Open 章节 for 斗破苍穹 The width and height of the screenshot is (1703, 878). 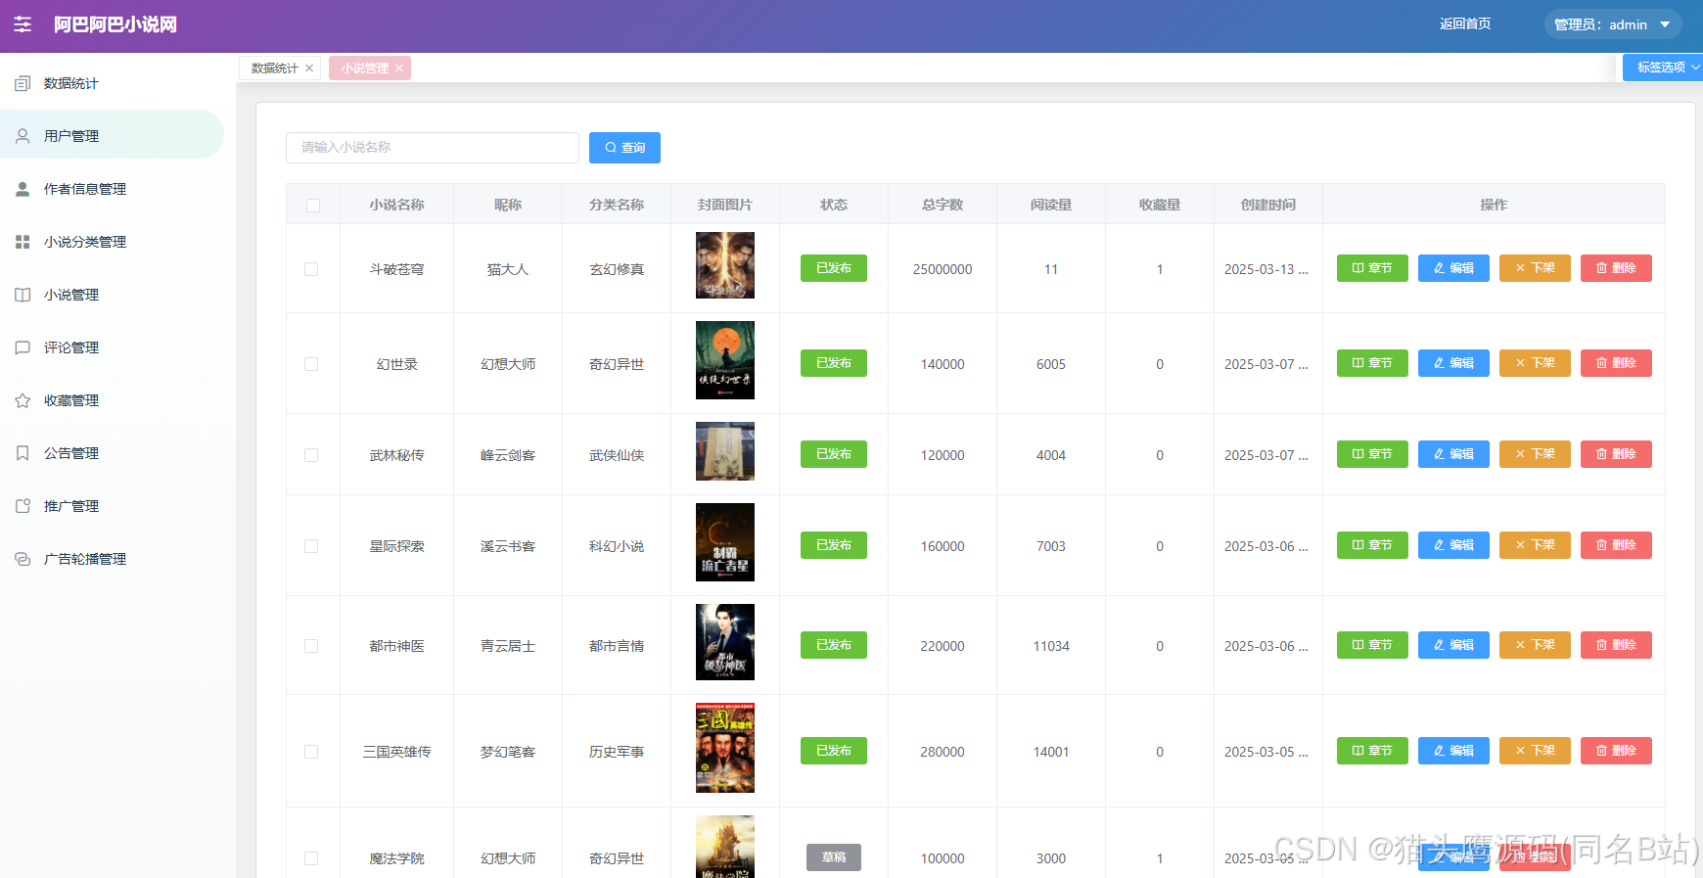coord(1372,268)
